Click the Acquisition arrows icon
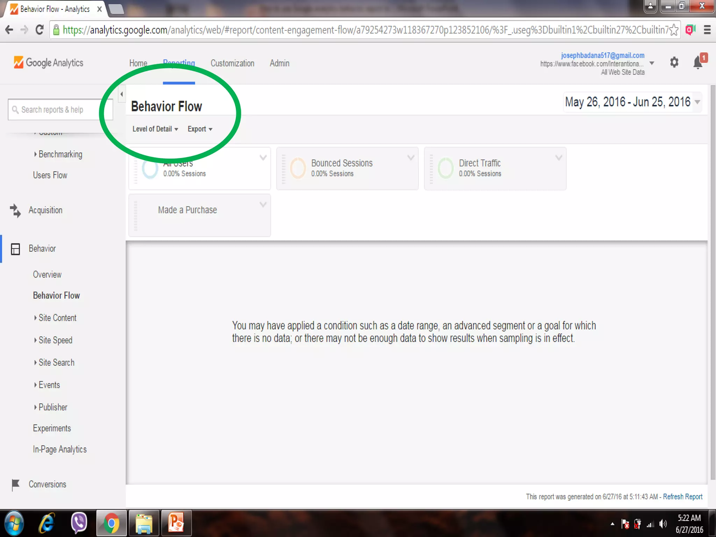The image size is (716, 537). click(15, 210)
